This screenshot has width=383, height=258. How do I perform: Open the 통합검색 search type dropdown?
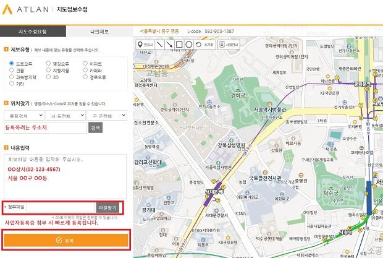(24, 116)
